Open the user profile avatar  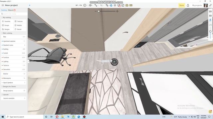206,5
